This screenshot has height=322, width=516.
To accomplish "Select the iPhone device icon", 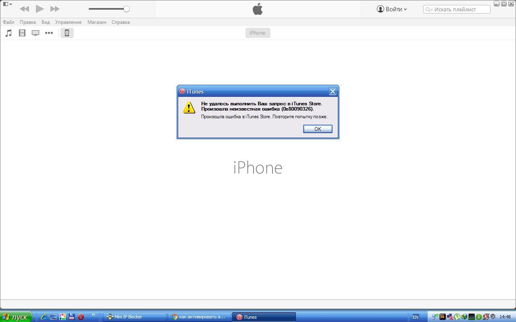I will click(67, 33).
